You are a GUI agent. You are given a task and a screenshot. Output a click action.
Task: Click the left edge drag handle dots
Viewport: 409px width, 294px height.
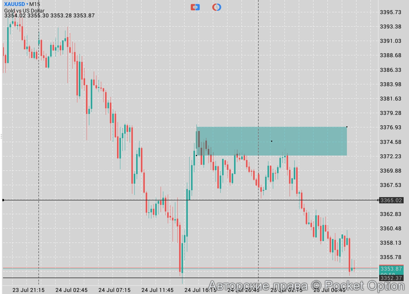click(x=1, y=137)
